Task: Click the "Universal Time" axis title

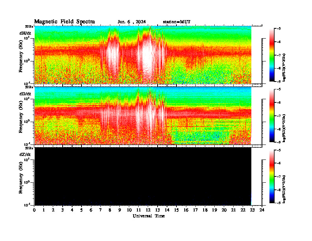Action: click(x=149, y=216)
